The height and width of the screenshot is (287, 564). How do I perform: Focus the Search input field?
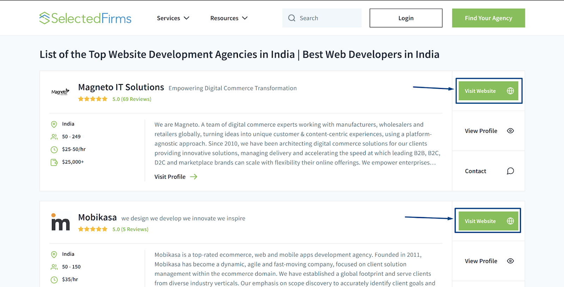(x=322, y=18)
